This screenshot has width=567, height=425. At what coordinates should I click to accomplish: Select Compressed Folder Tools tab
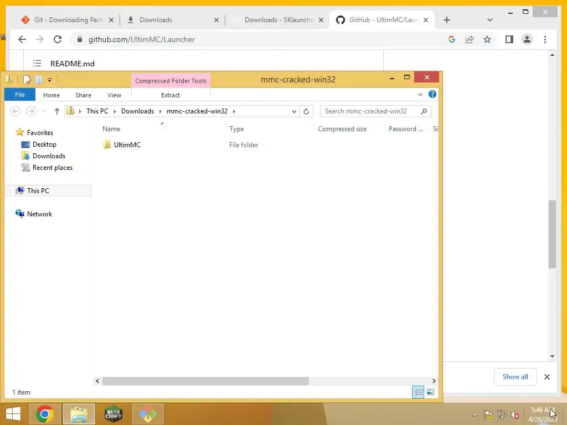pyautogui.click(x=171, y=81)
